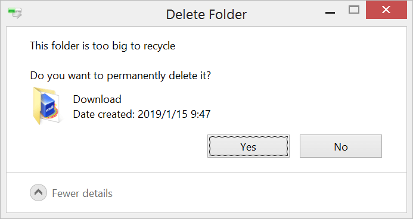Collapse details using the round chevron icon
The width and height of the screenshot is (413, 219).
coord(39,193)
